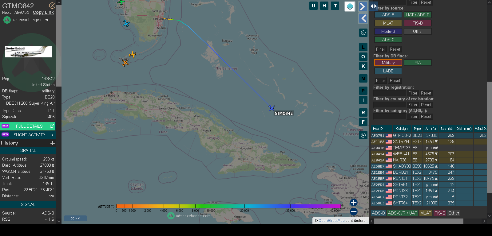
Task: Click the M map button
Action: coord(363,79)
